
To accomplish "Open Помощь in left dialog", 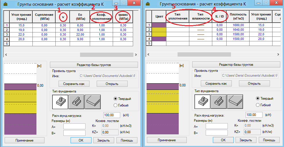I will point(127,140).
